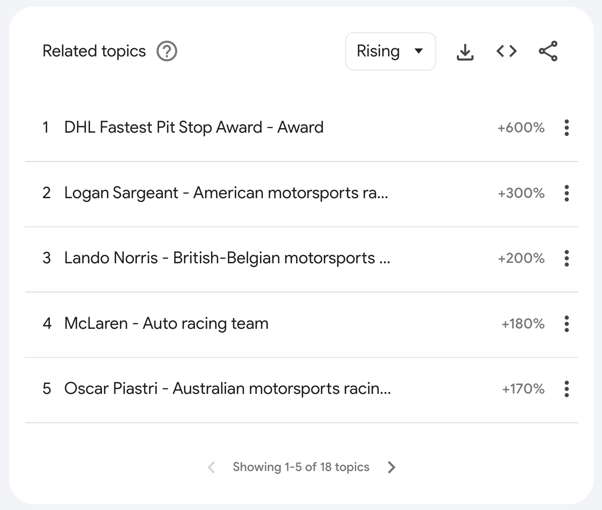The image size is (602, 510).
Task: Open more options for Logan Sargeant
Action: pyautogui.click(x=566, y=193)
